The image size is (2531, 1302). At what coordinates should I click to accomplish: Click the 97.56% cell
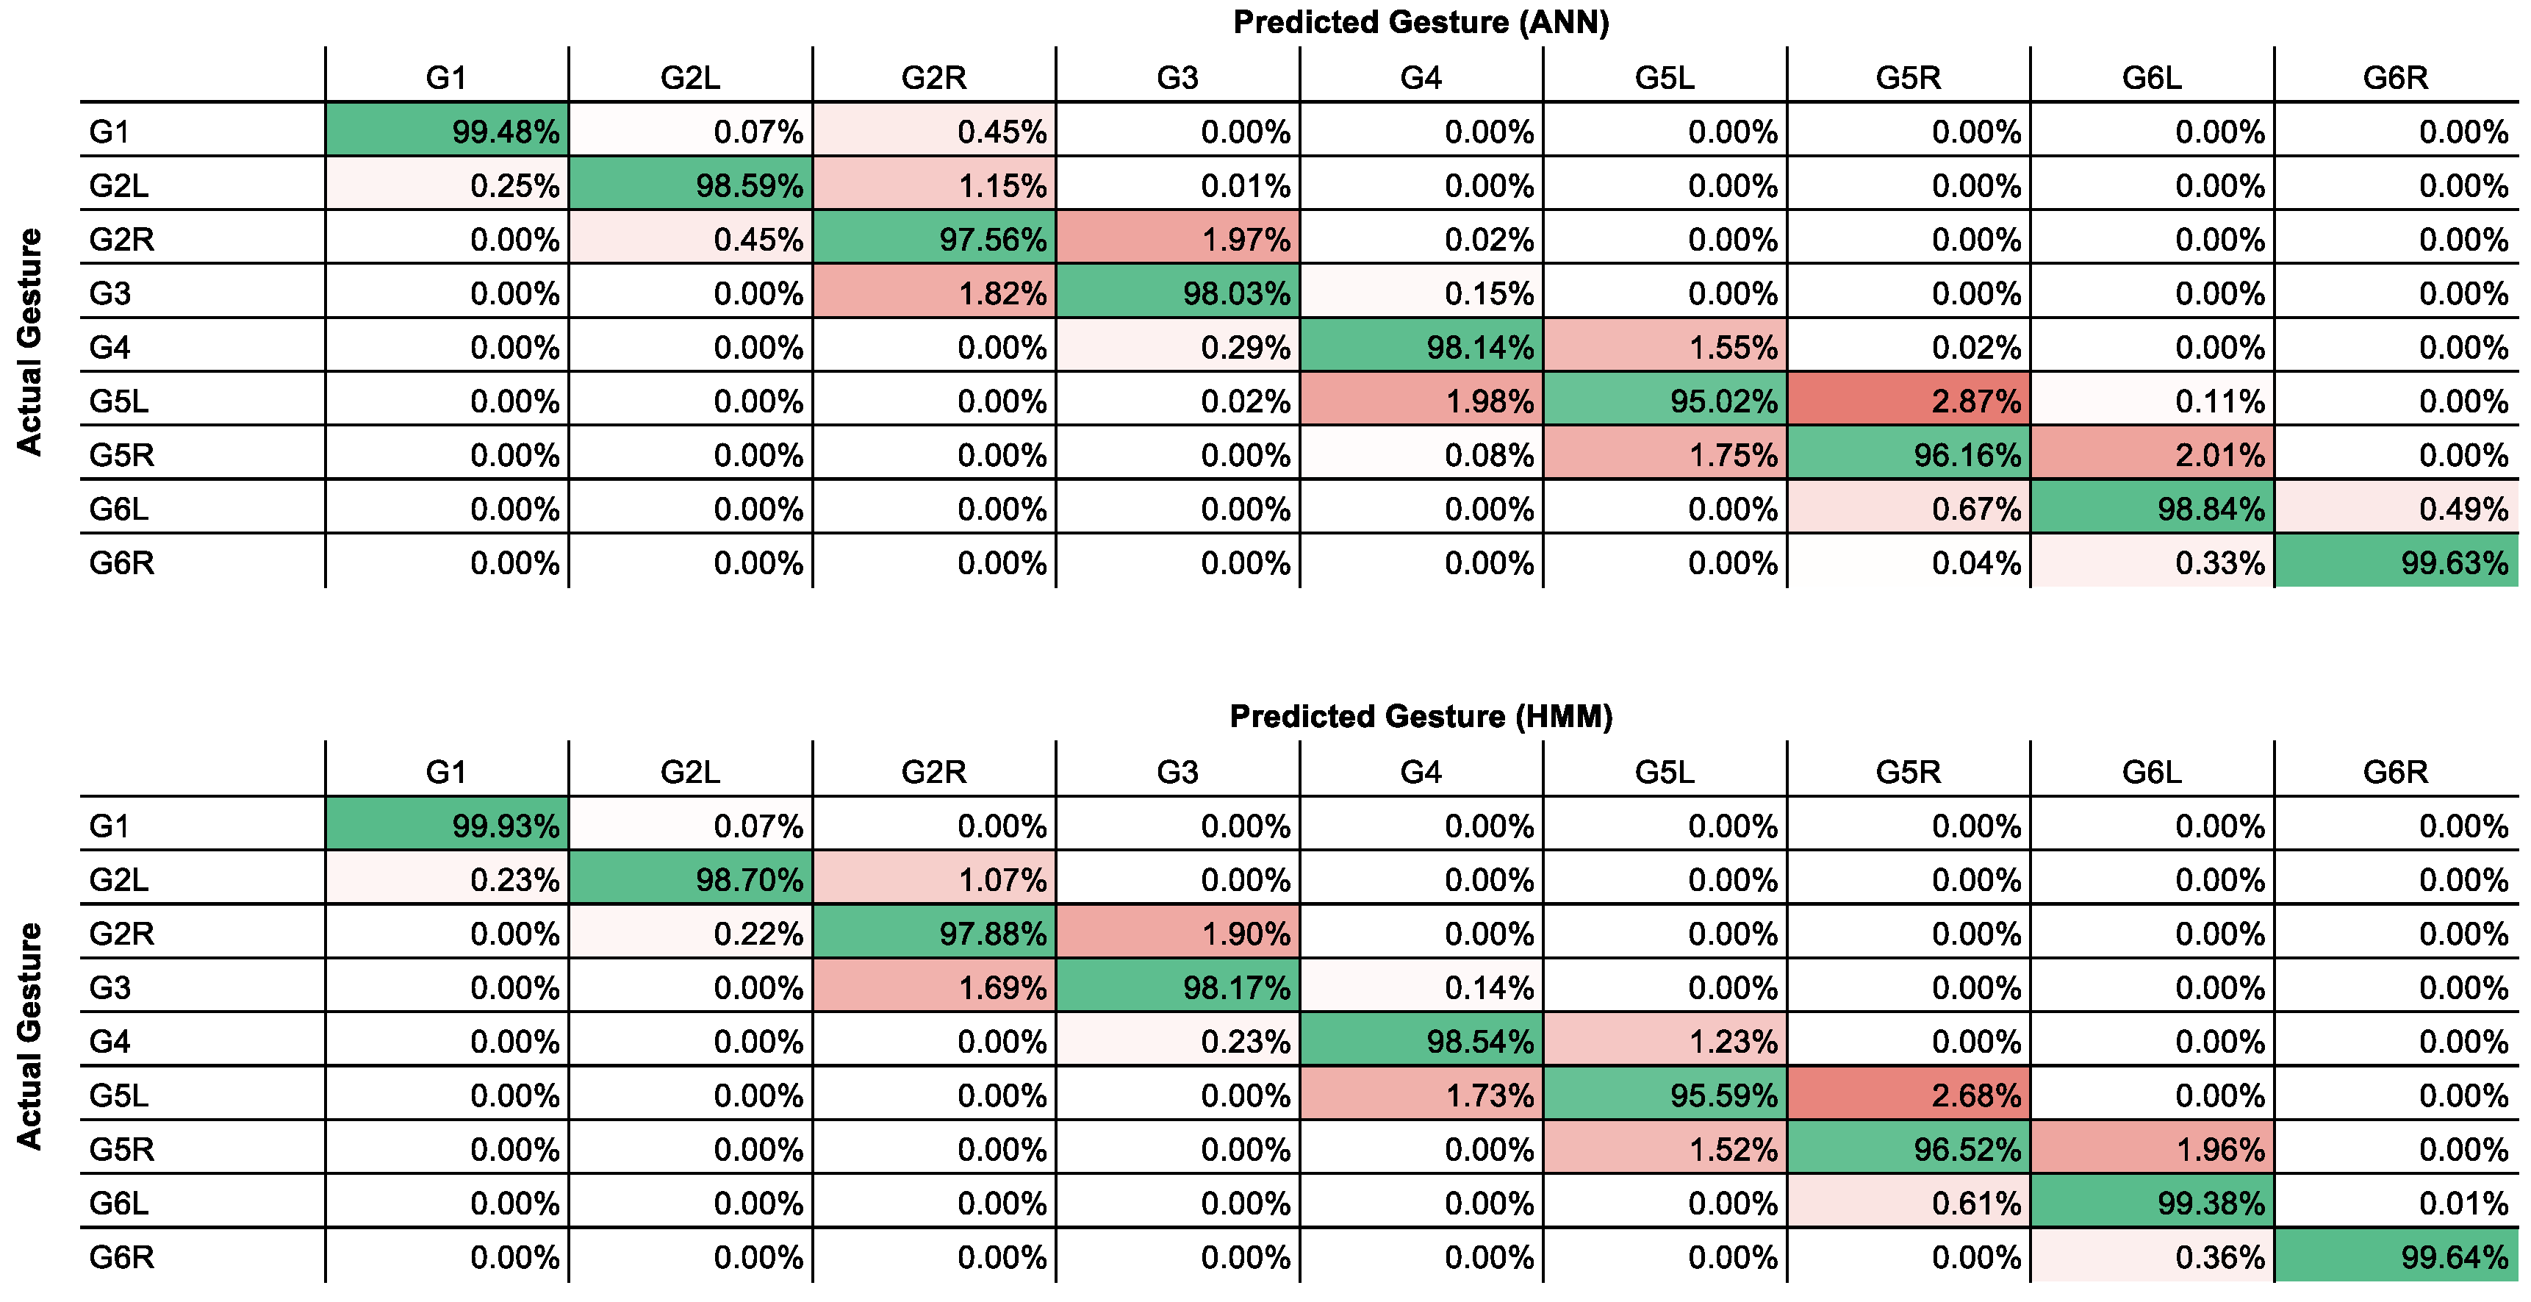coord(933,239)
